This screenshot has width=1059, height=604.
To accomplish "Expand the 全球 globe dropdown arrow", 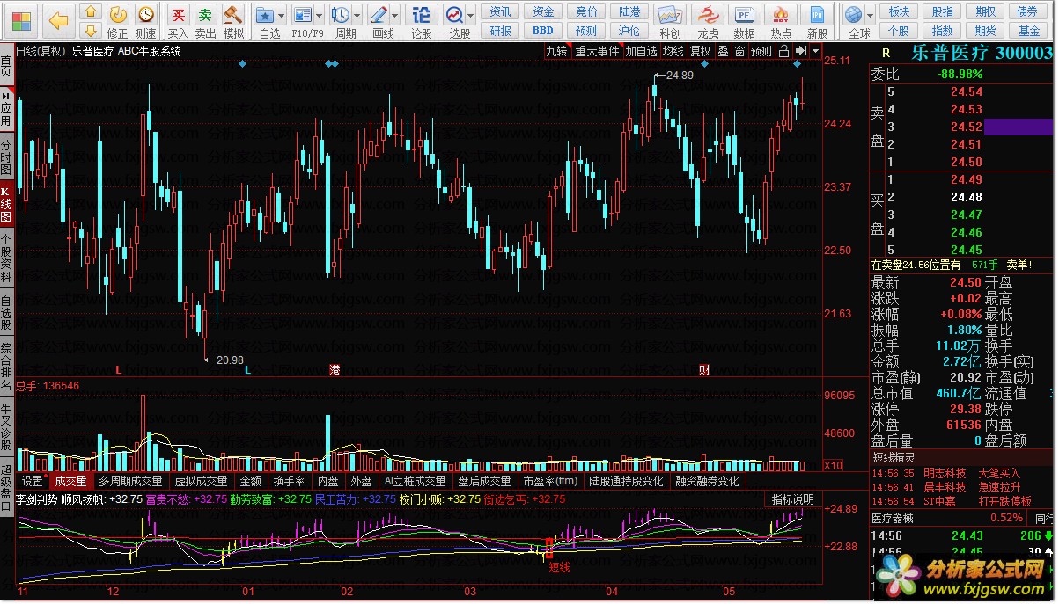I will pyautogui.click(x=870, y=16).
